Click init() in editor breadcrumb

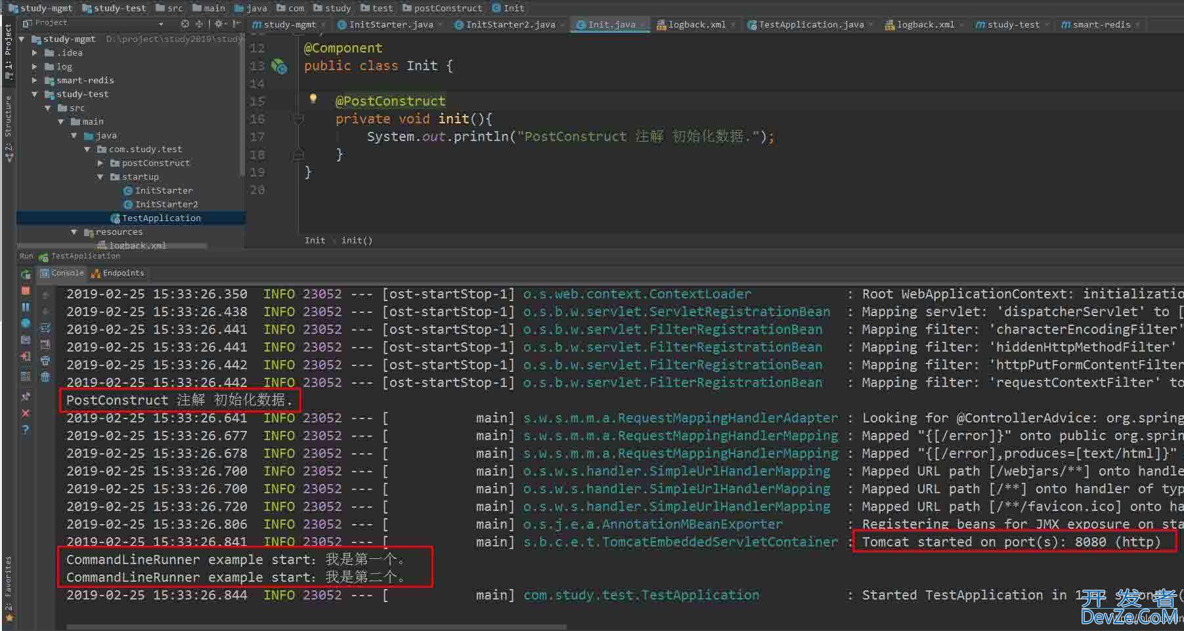357,241
